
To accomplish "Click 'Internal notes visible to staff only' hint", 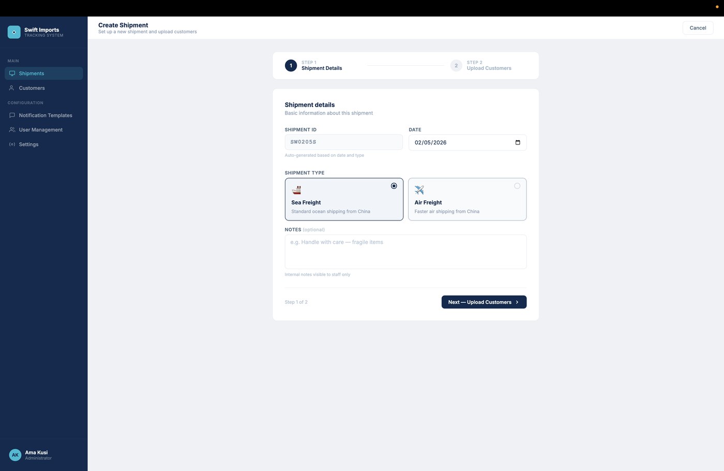I will [x=318, y=275].
